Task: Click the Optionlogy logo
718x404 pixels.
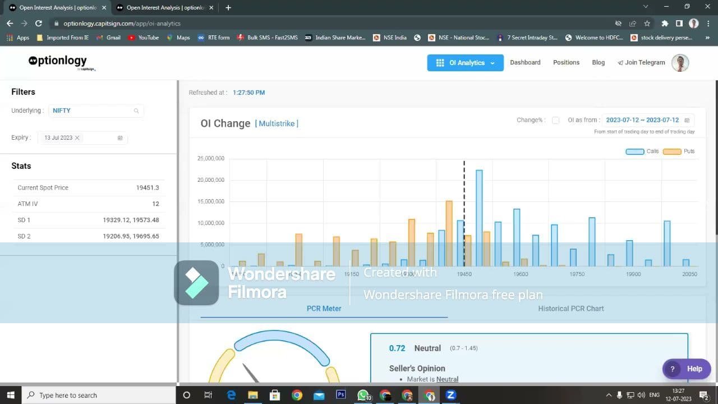Action: pyautogui.click(x=58, y=62)
